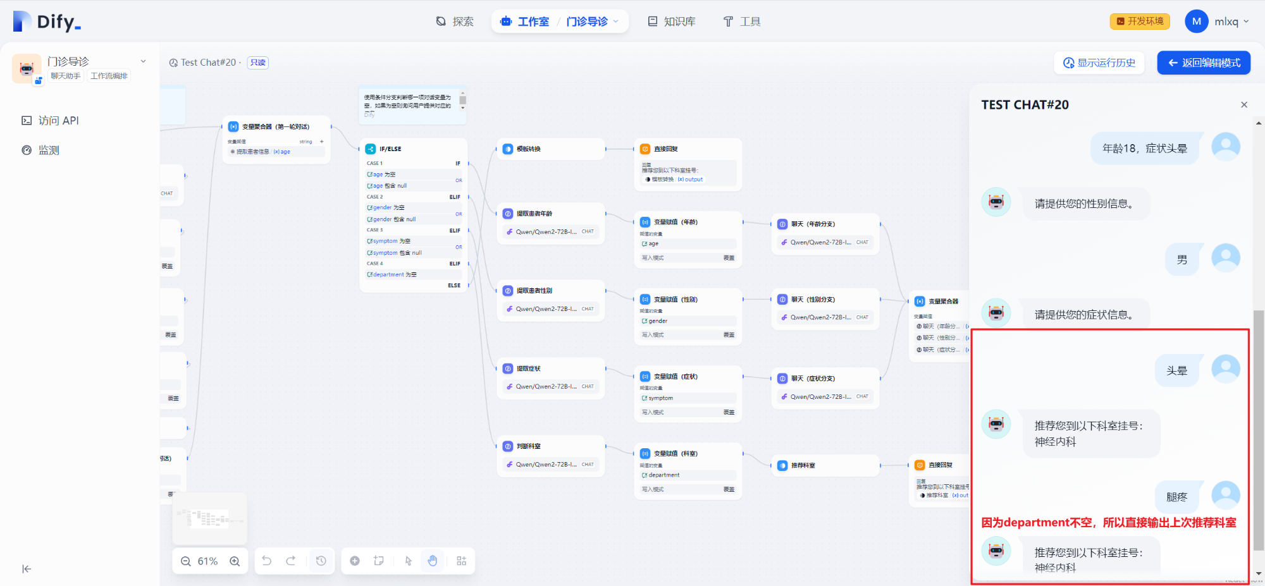Click zoom in next to the 61% zoom control
The image size is (1265, 586).
235,561
